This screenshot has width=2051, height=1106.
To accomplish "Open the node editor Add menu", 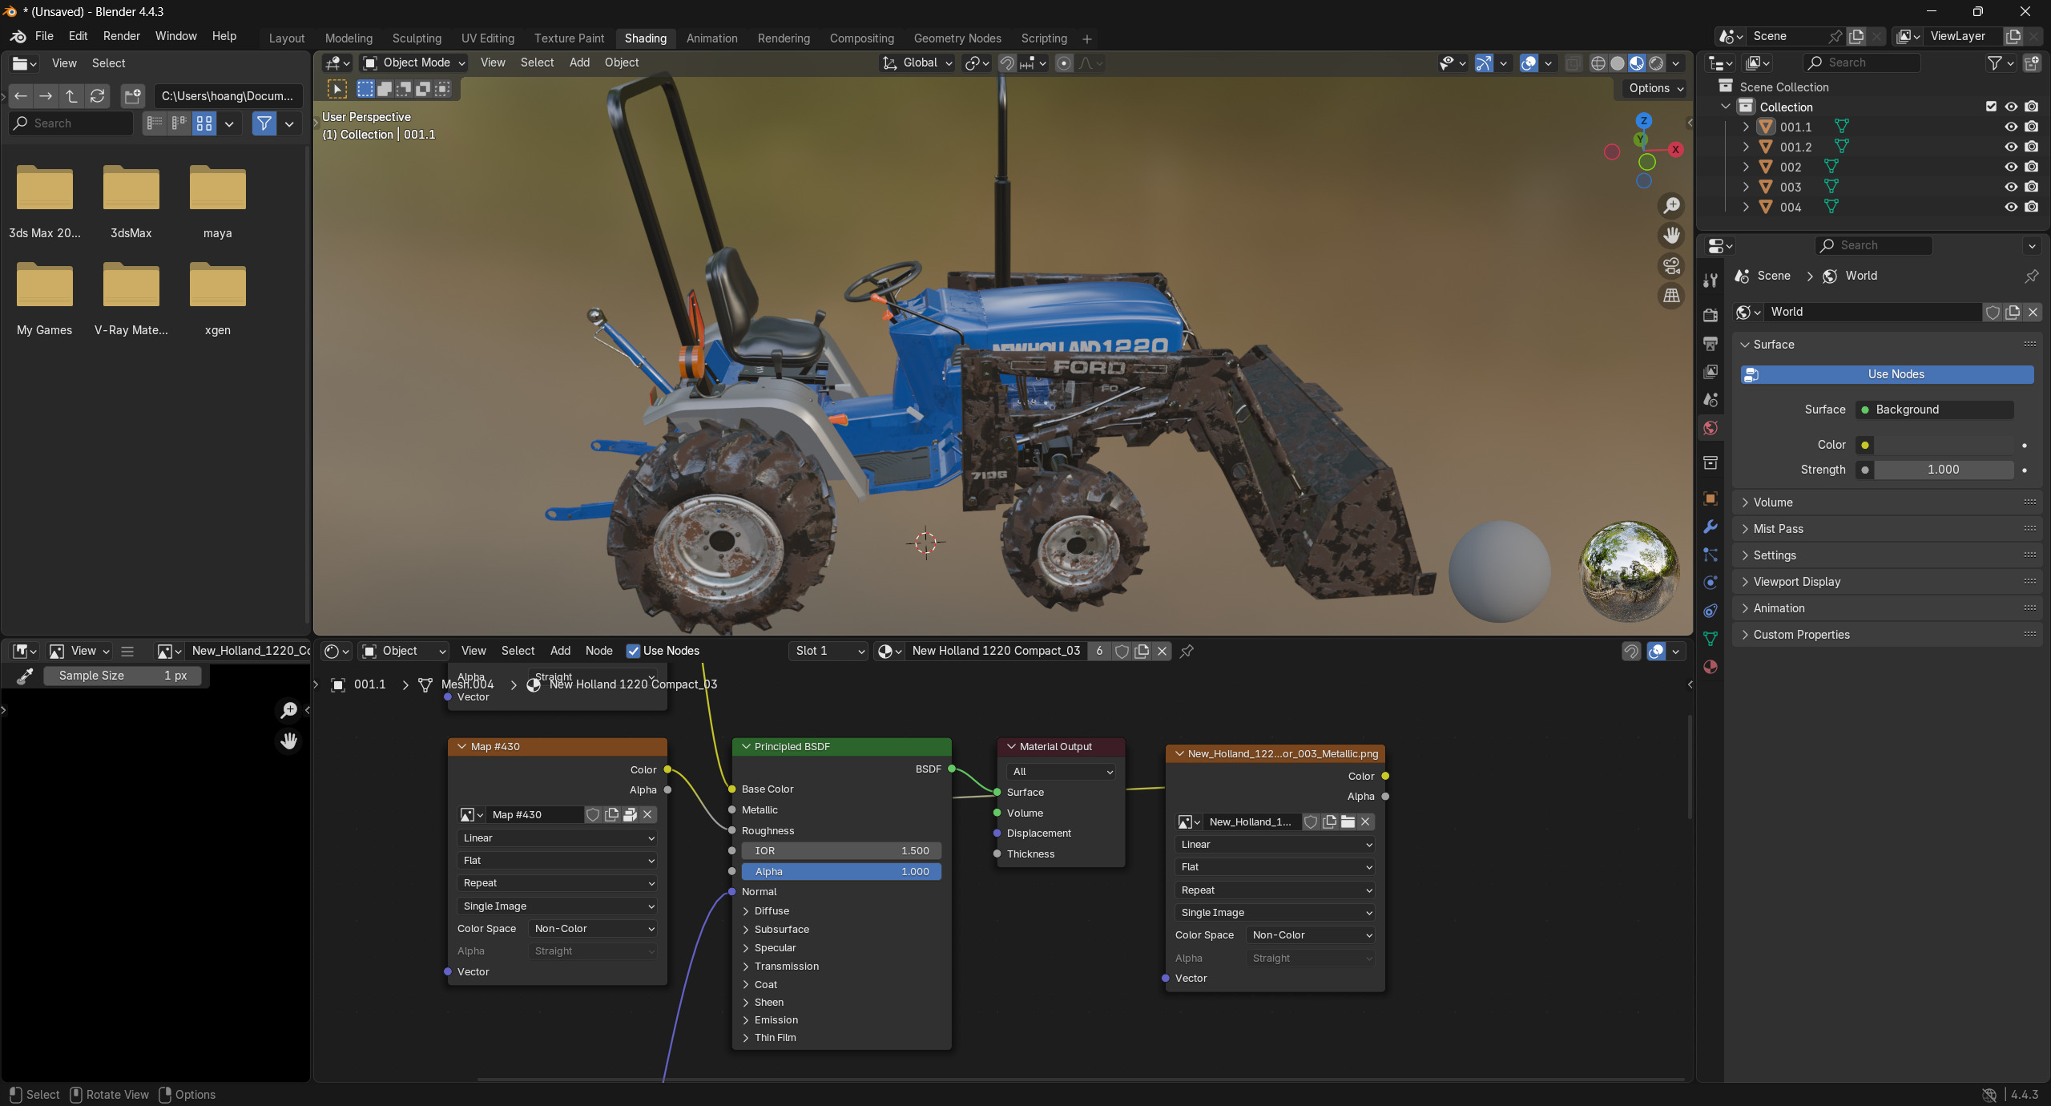I will [x=561, y=651].
